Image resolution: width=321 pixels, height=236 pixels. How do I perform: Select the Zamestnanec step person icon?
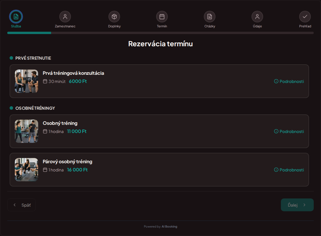pyautogui.click(x=65, y=17)
